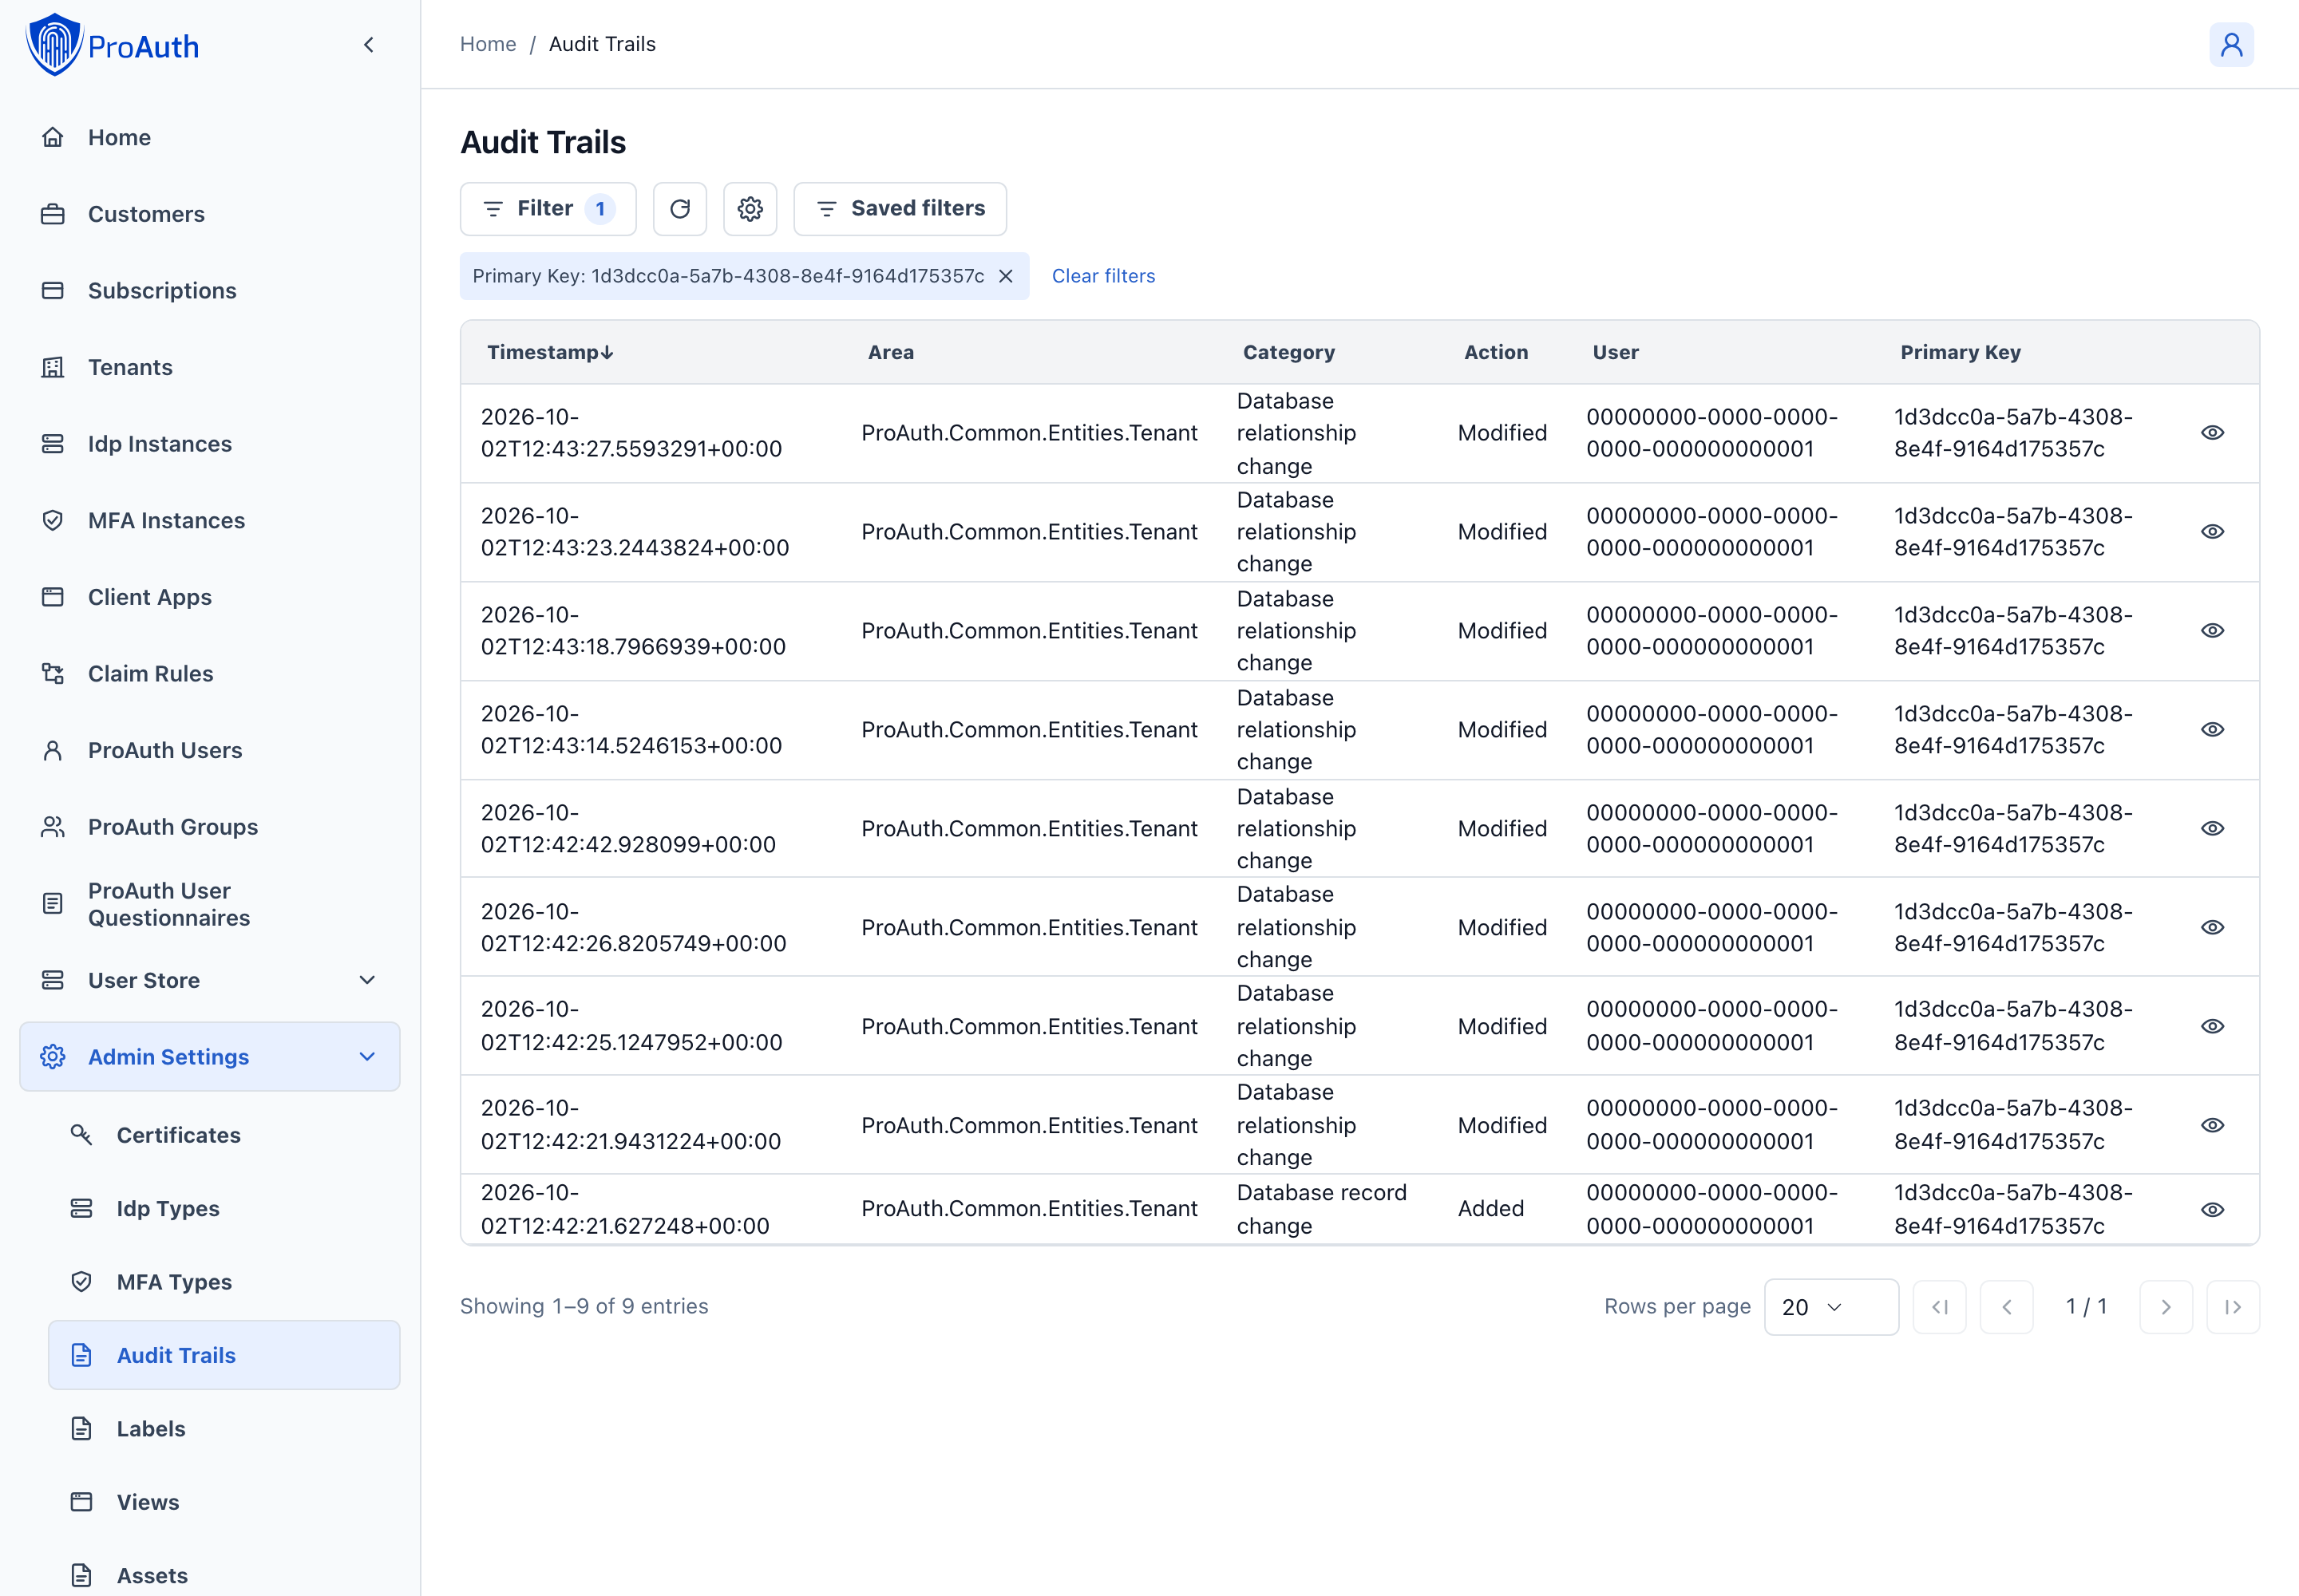Go to next page arrow
2299x1596 pixels.
2166,1307
